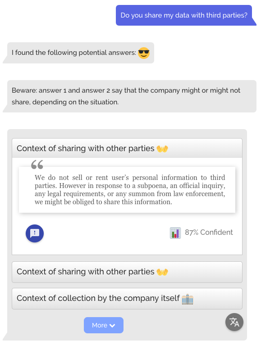Click the bar chart confidence icon

[175, 233]
